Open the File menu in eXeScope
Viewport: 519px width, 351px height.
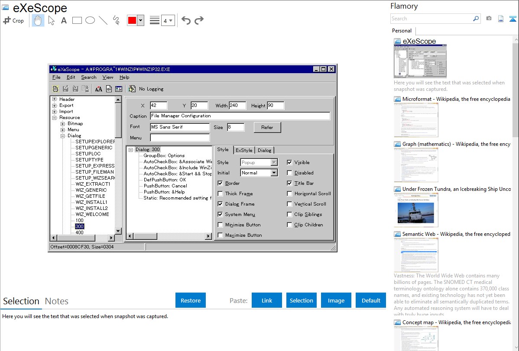pyautogui.click(x=56, y=77)
